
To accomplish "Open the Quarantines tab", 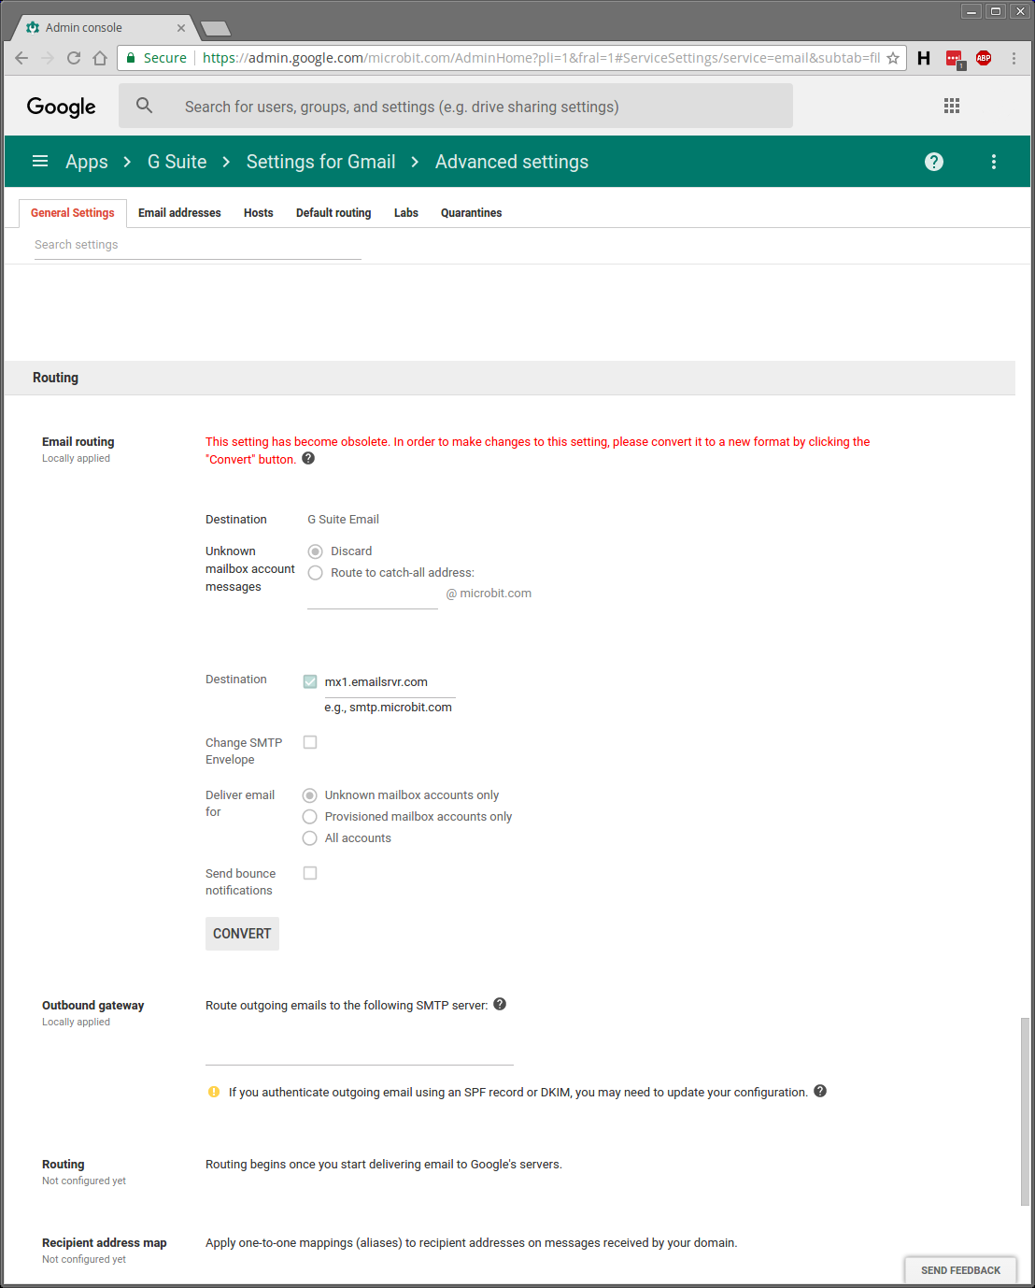I will (472, 213).
